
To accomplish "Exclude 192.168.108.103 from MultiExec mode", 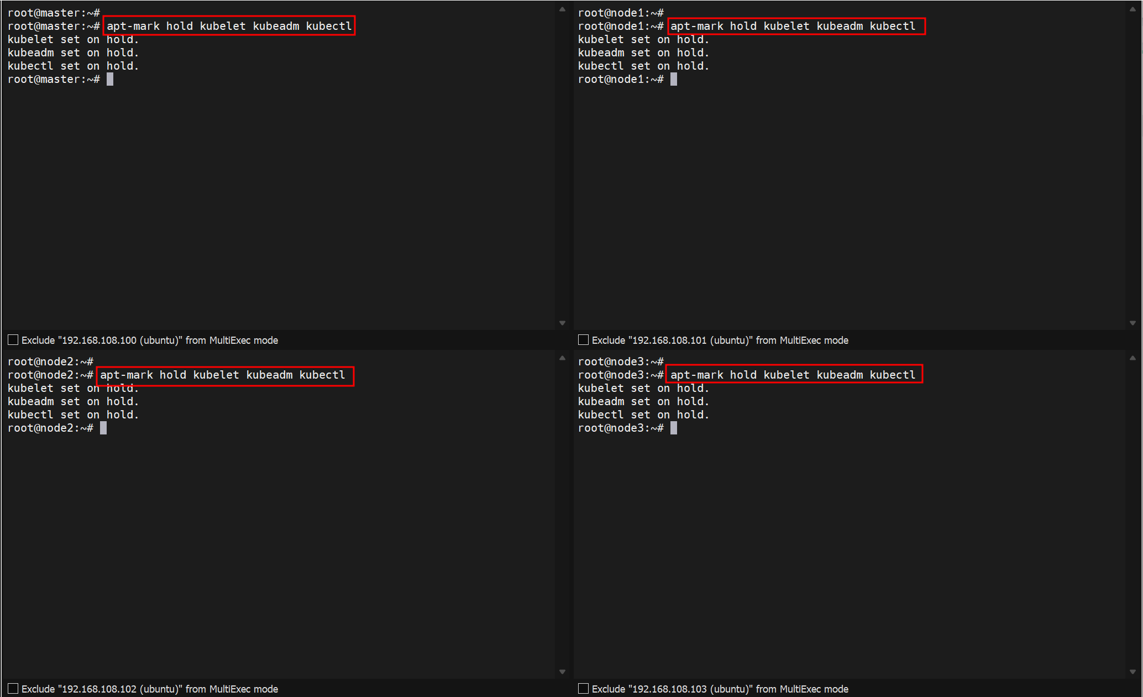I will tap(583, 689).
